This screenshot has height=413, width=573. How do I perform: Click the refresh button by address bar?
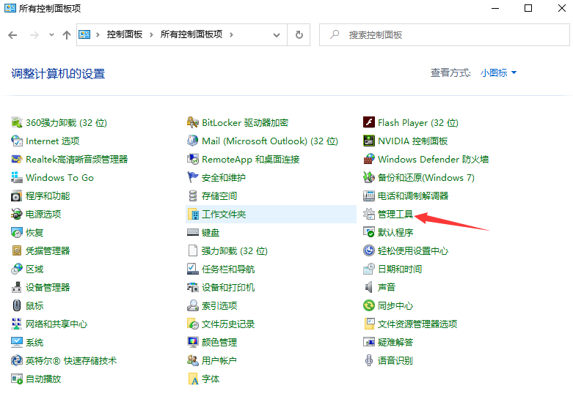click(x=299, y=34)
